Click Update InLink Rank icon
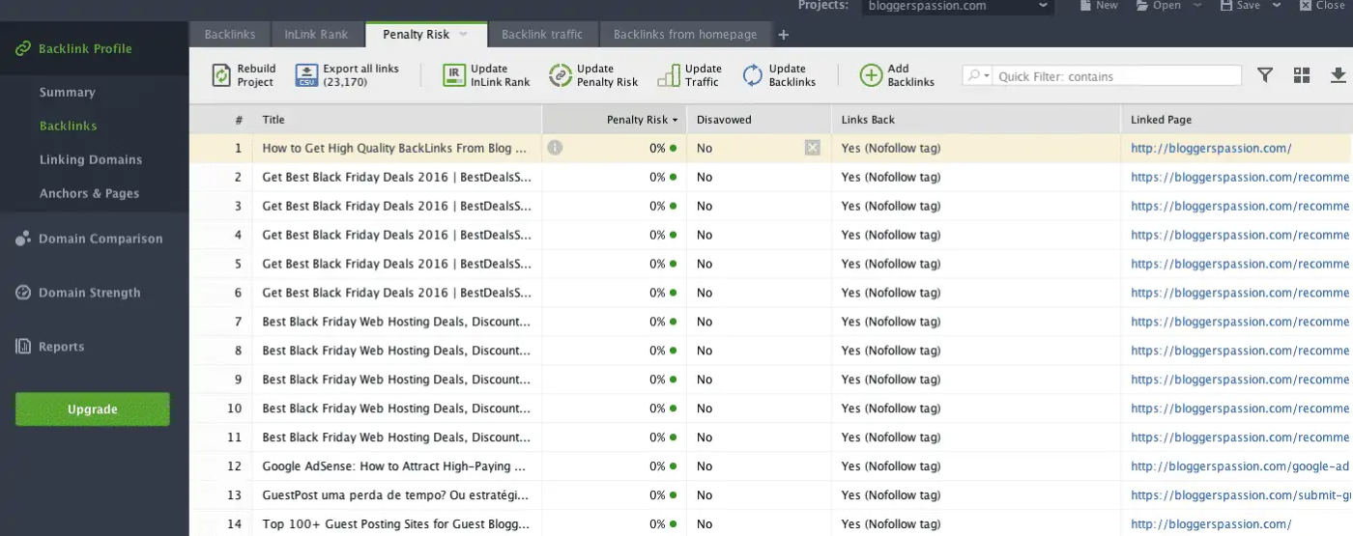The width and height of the screenshot is (1353, 536). pos(454,75)
